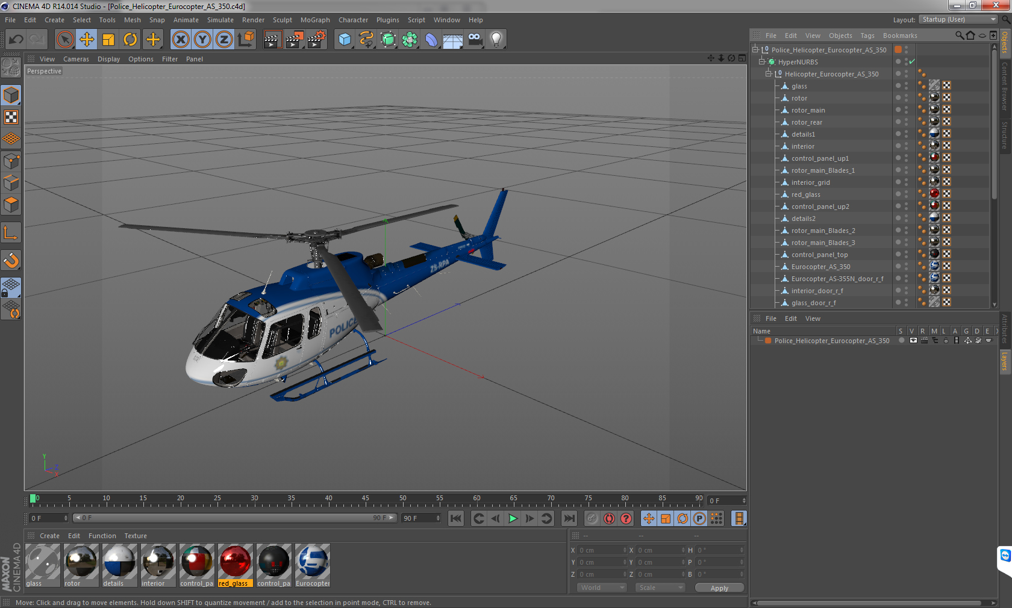Toggle X axis lock
The height and width of the screenshot is (608, 1012).
click(181, 40)
